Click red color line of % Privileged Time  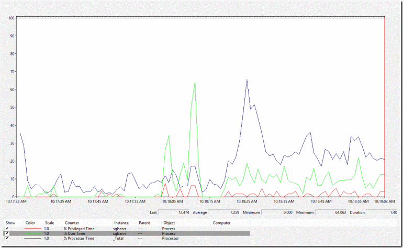[x=32, y=229]
